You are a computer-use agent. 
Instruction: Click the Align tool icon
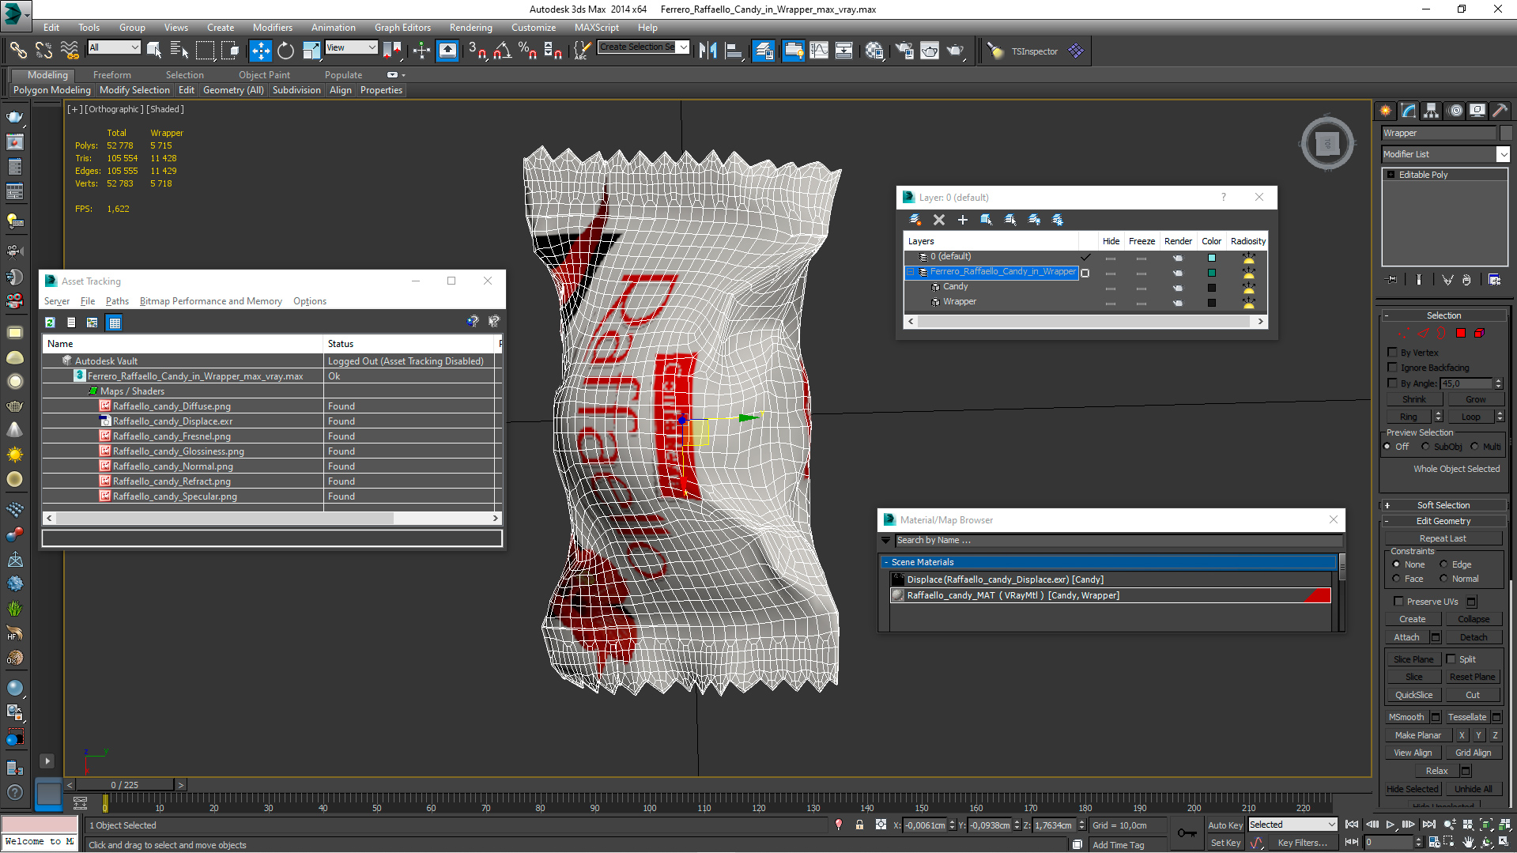pyautogui.click(x=734, y=51)
